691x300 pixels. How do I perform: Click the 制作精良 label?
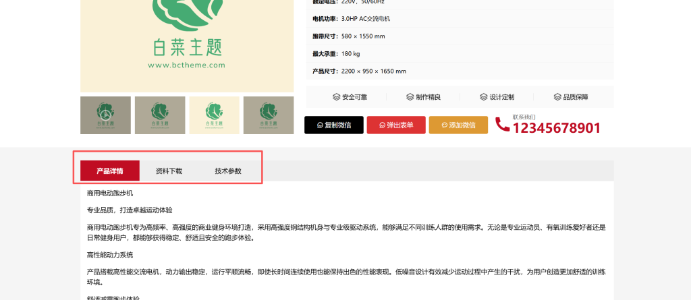428,97
